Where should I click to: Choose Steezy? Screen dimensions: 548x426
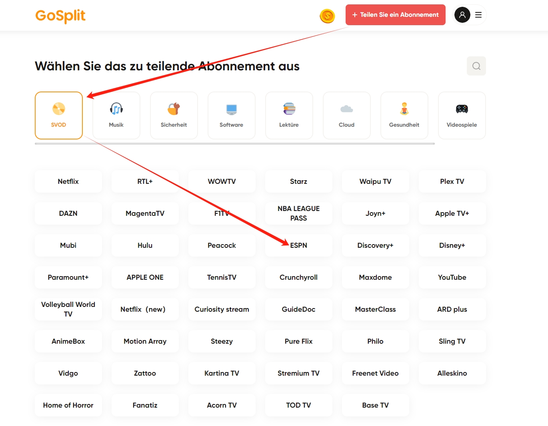222,341
